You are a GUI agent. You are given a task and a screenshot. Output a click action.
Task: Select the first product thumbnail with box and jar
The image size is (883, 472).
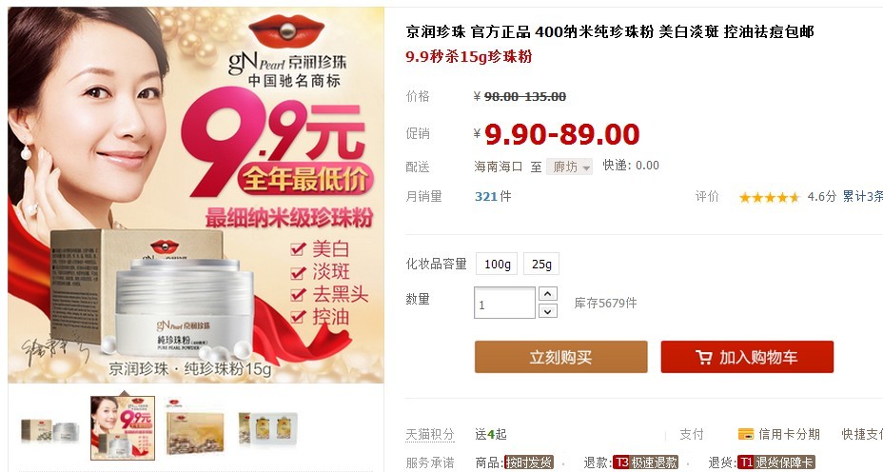click(x=50, y=429)
